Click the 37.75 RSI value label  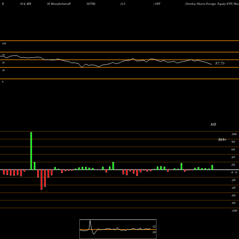220,63
